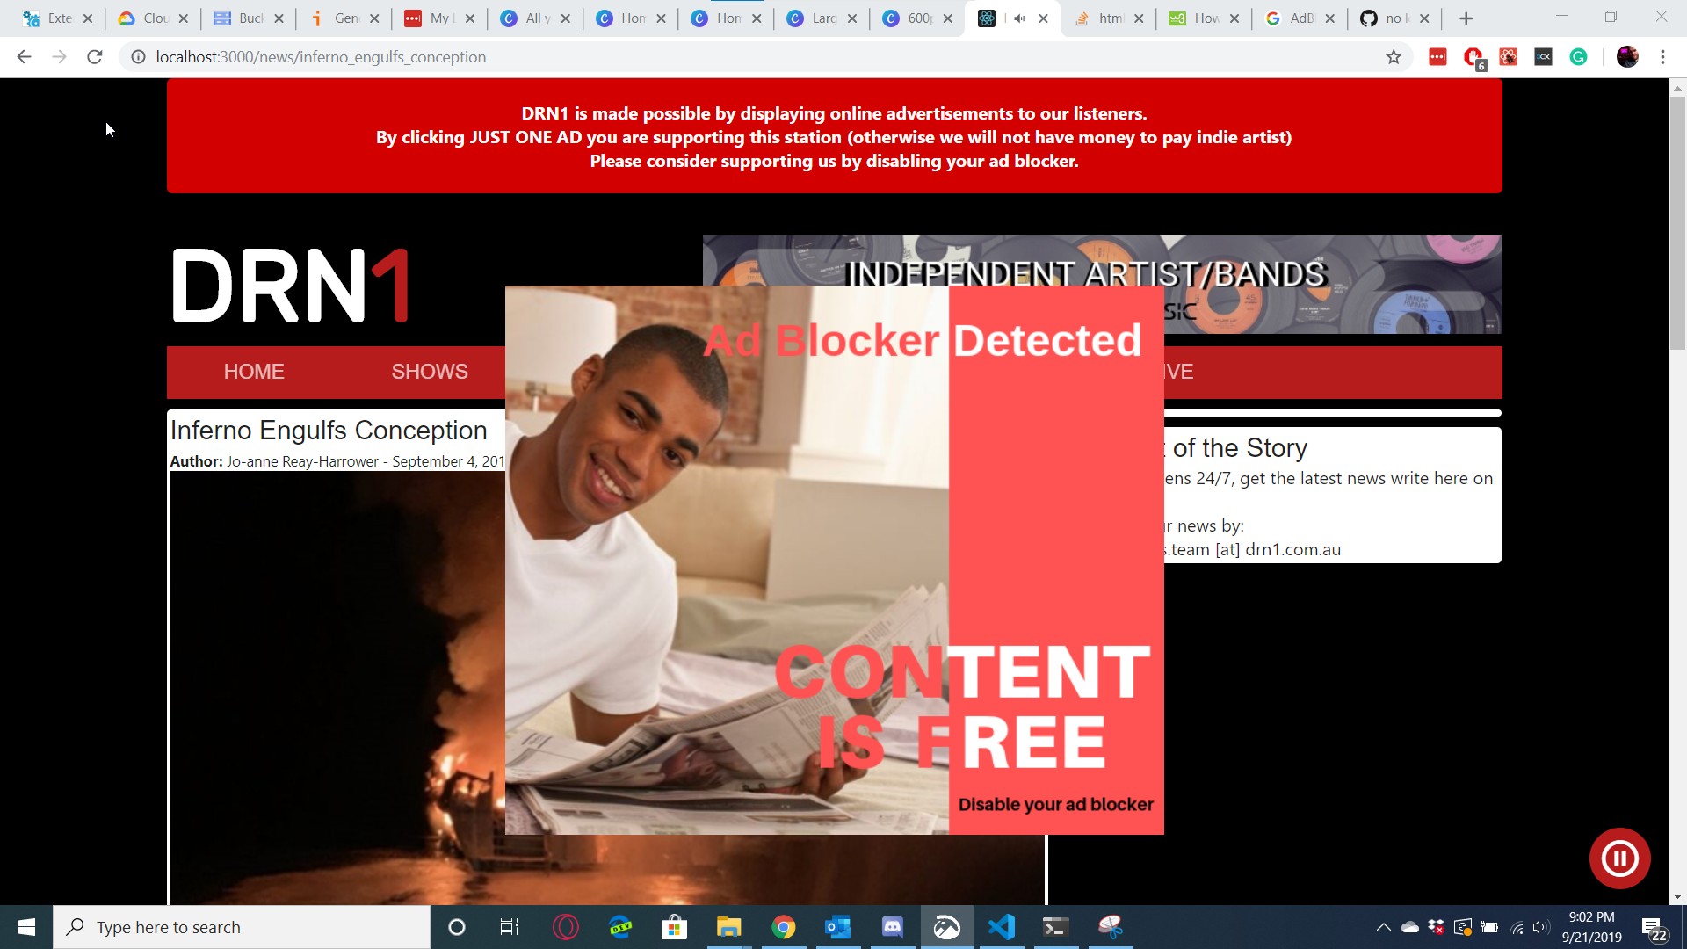Launch Opera from the taskbar
Viewport: 1687px width, 949px height.
point(566,927)
